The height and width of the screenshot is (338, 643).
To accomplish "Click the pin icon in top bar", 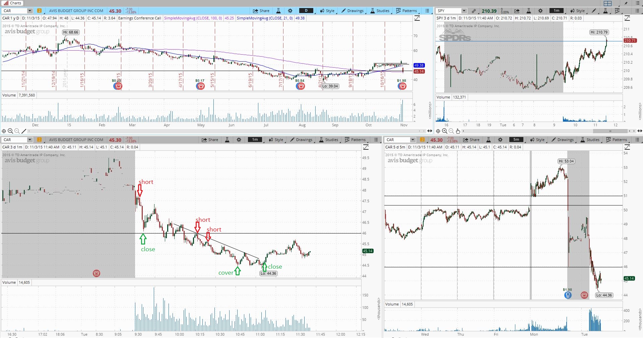I will pyautogui.click(x=626, y=3).
